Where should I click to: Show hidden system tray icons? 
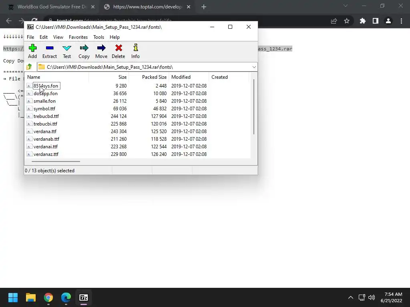click(x=351, y=297)
